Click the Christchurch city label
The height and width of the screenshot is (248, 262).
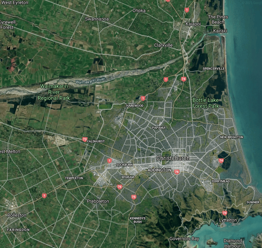point(173,158)
